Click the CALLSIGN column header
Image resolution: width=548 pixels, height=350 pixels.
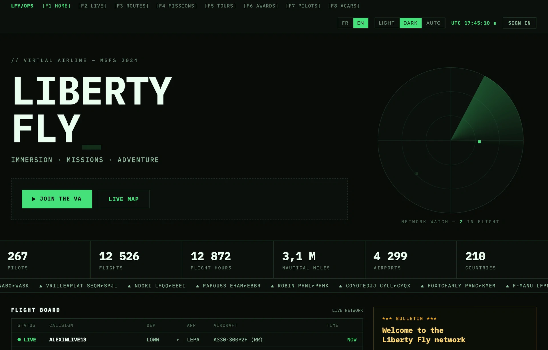pyautogui.click(x=61, y=325)
